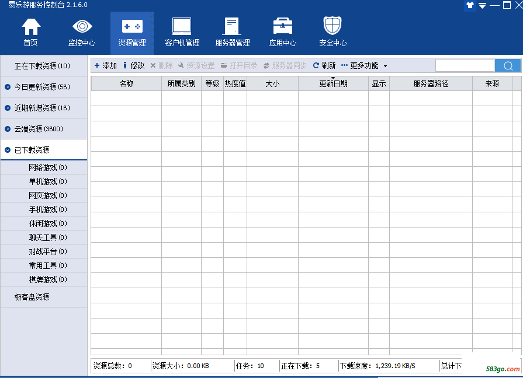
Task: Click the blue search magnifier button
Action: [508, 65]
